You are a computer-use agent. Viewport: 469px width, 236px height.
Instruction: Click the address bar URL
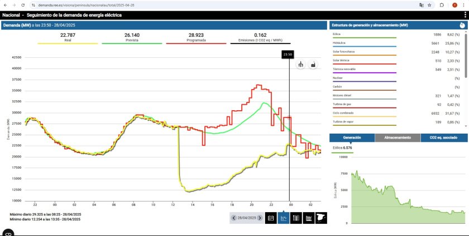point(86,6)
